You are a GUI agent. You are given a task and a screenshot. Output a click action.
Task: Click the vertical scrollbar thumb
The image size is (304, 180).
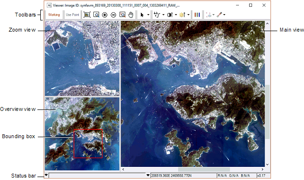pos(268,112)
